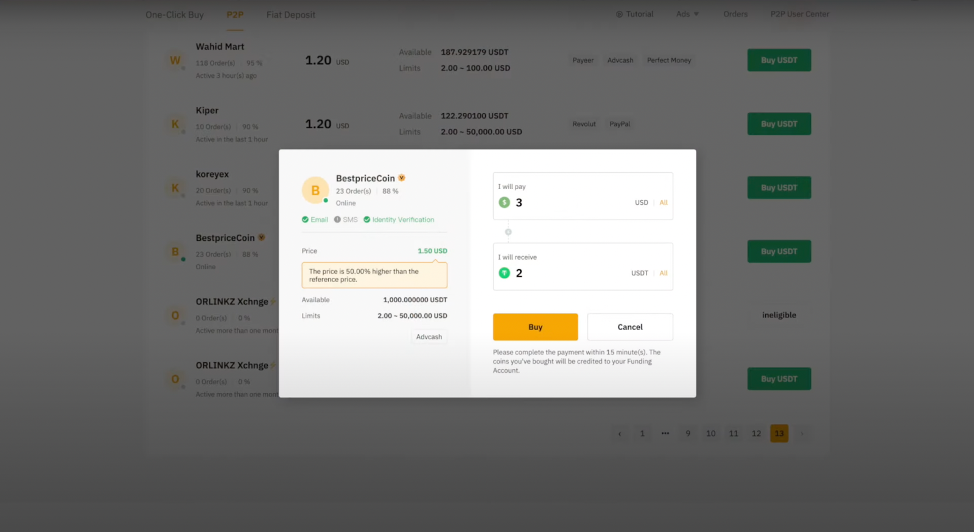Expand the Ads dropdown menu
This screenshot has width=974, height=532.
click(688, 14)
